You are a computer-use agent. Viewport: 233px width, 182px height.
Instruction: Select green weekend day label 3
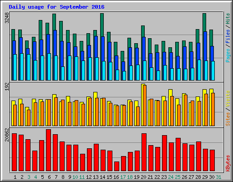point(29,177)
